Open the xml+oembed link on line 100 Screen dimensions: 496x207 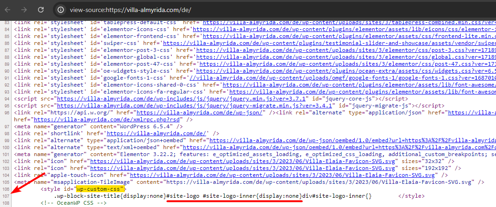click(x=339, y=147)
